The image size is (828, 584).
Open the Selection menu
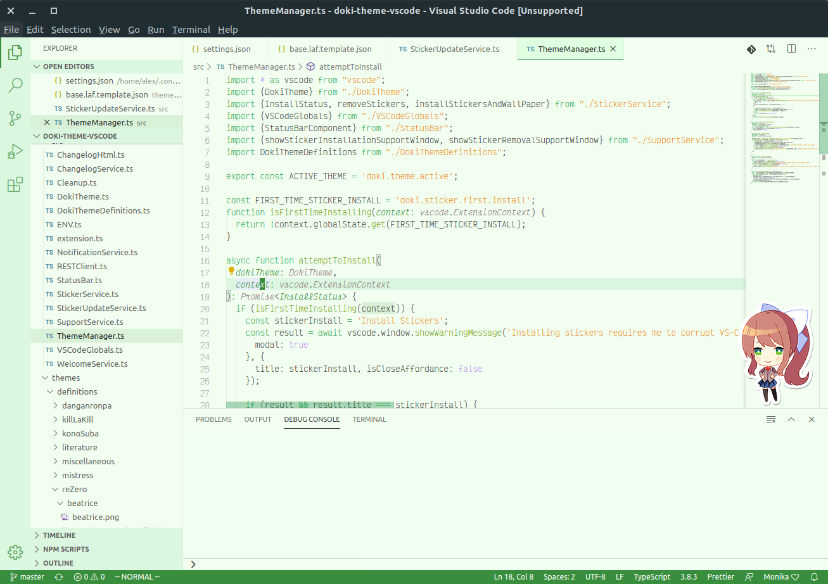(71, 29)
